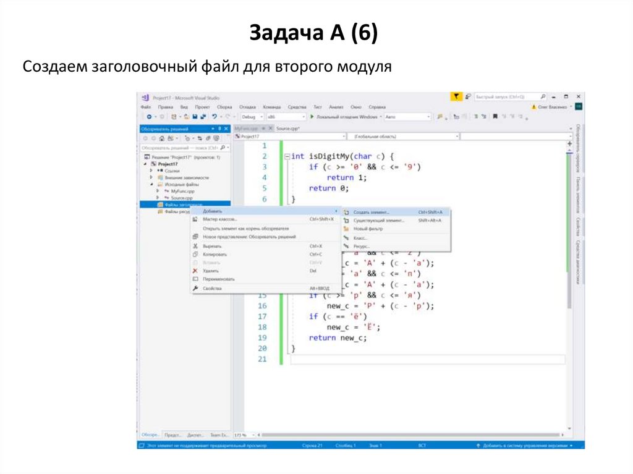
Task: Click the Visual Studio logo icon
Action: (x=145, y=98)
